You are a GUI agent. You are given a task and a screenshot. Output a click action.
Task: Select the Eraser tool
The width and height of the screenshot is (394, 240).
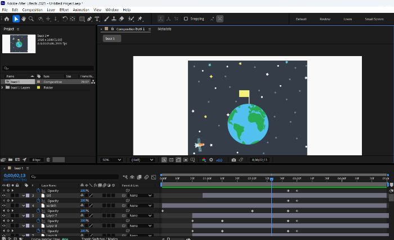coord(122,19)
